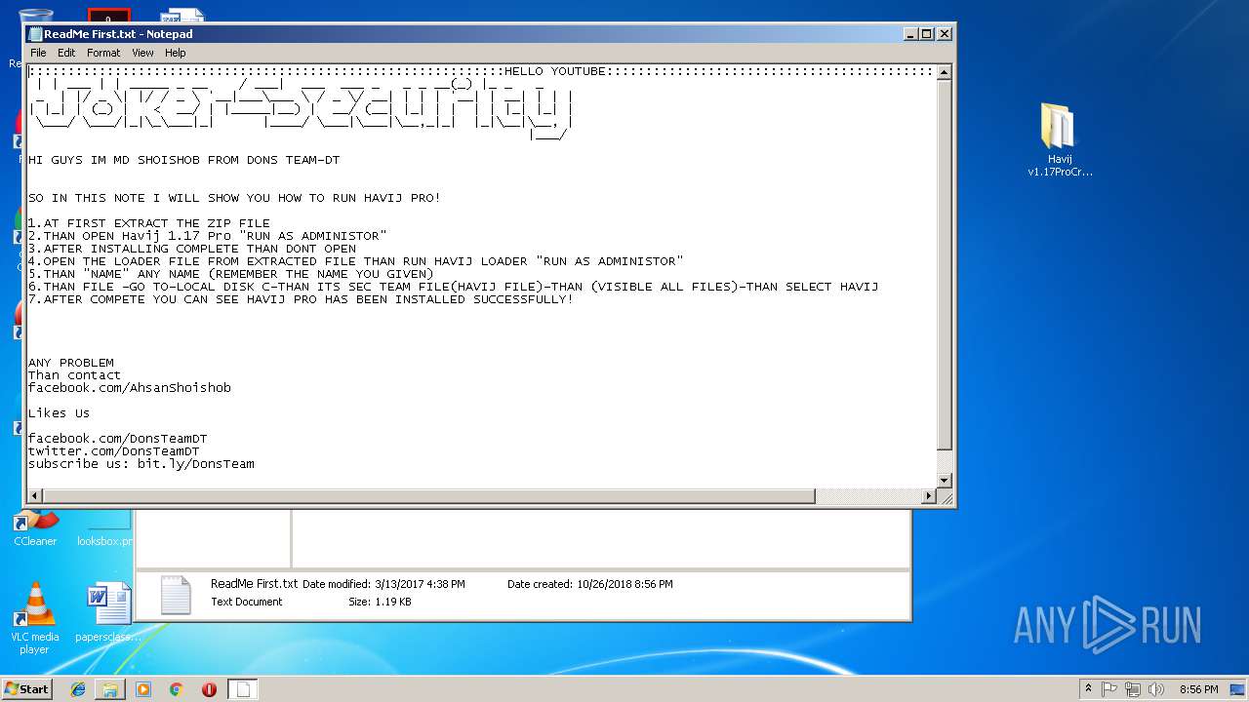Launch Google Chrome from taskbar
The height and width of the screenshot is (702, 1249).
176,689
